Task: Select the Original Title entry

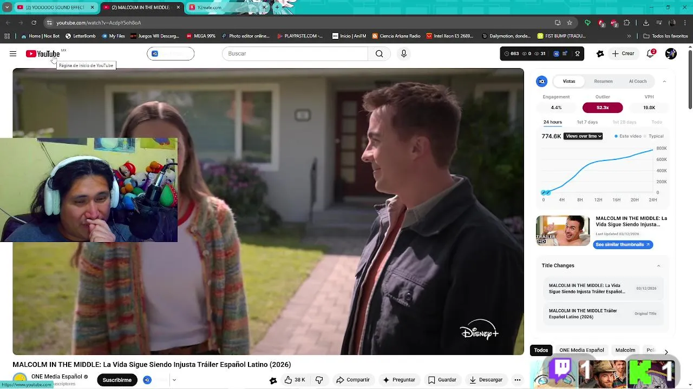Action: [x=603, y=314]
